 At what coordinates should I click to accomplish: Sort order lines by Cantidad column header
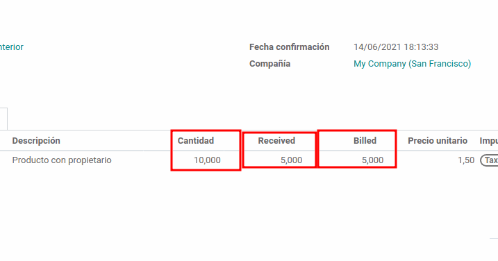point(196,141)
